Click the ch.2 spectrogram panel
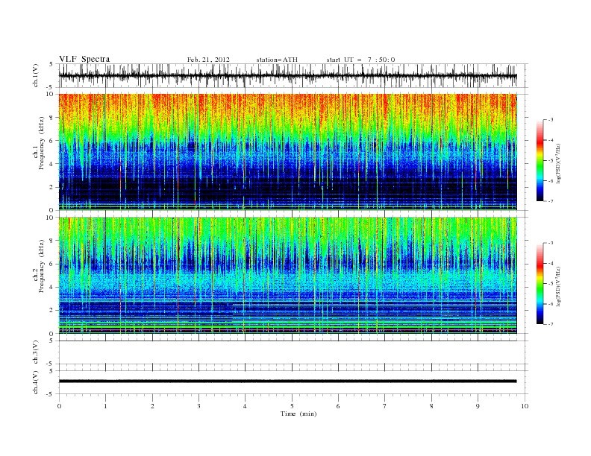This screenshot has width=591, height=456. [x=287, y=276]
